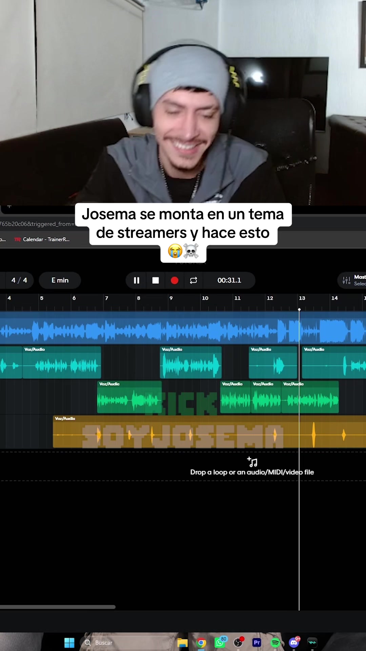Image resolution: width=366 pixels, height=651 pixels.
Task: Open the Windows Start menu
Action: (69, 643)
